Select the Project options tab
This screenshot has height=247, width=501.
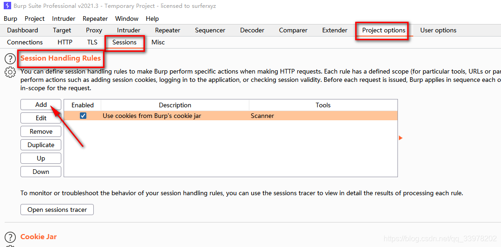[384, 30]
